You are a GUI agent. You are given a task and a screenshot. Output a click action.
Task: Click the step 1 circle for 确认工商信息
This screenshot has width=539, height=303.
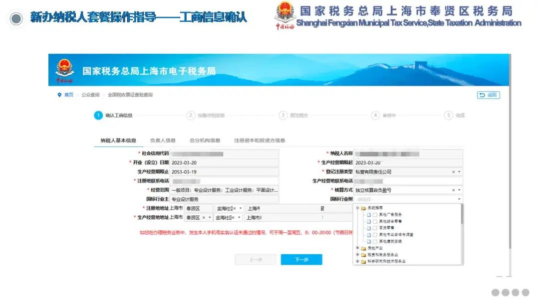(x=98, y=115)
